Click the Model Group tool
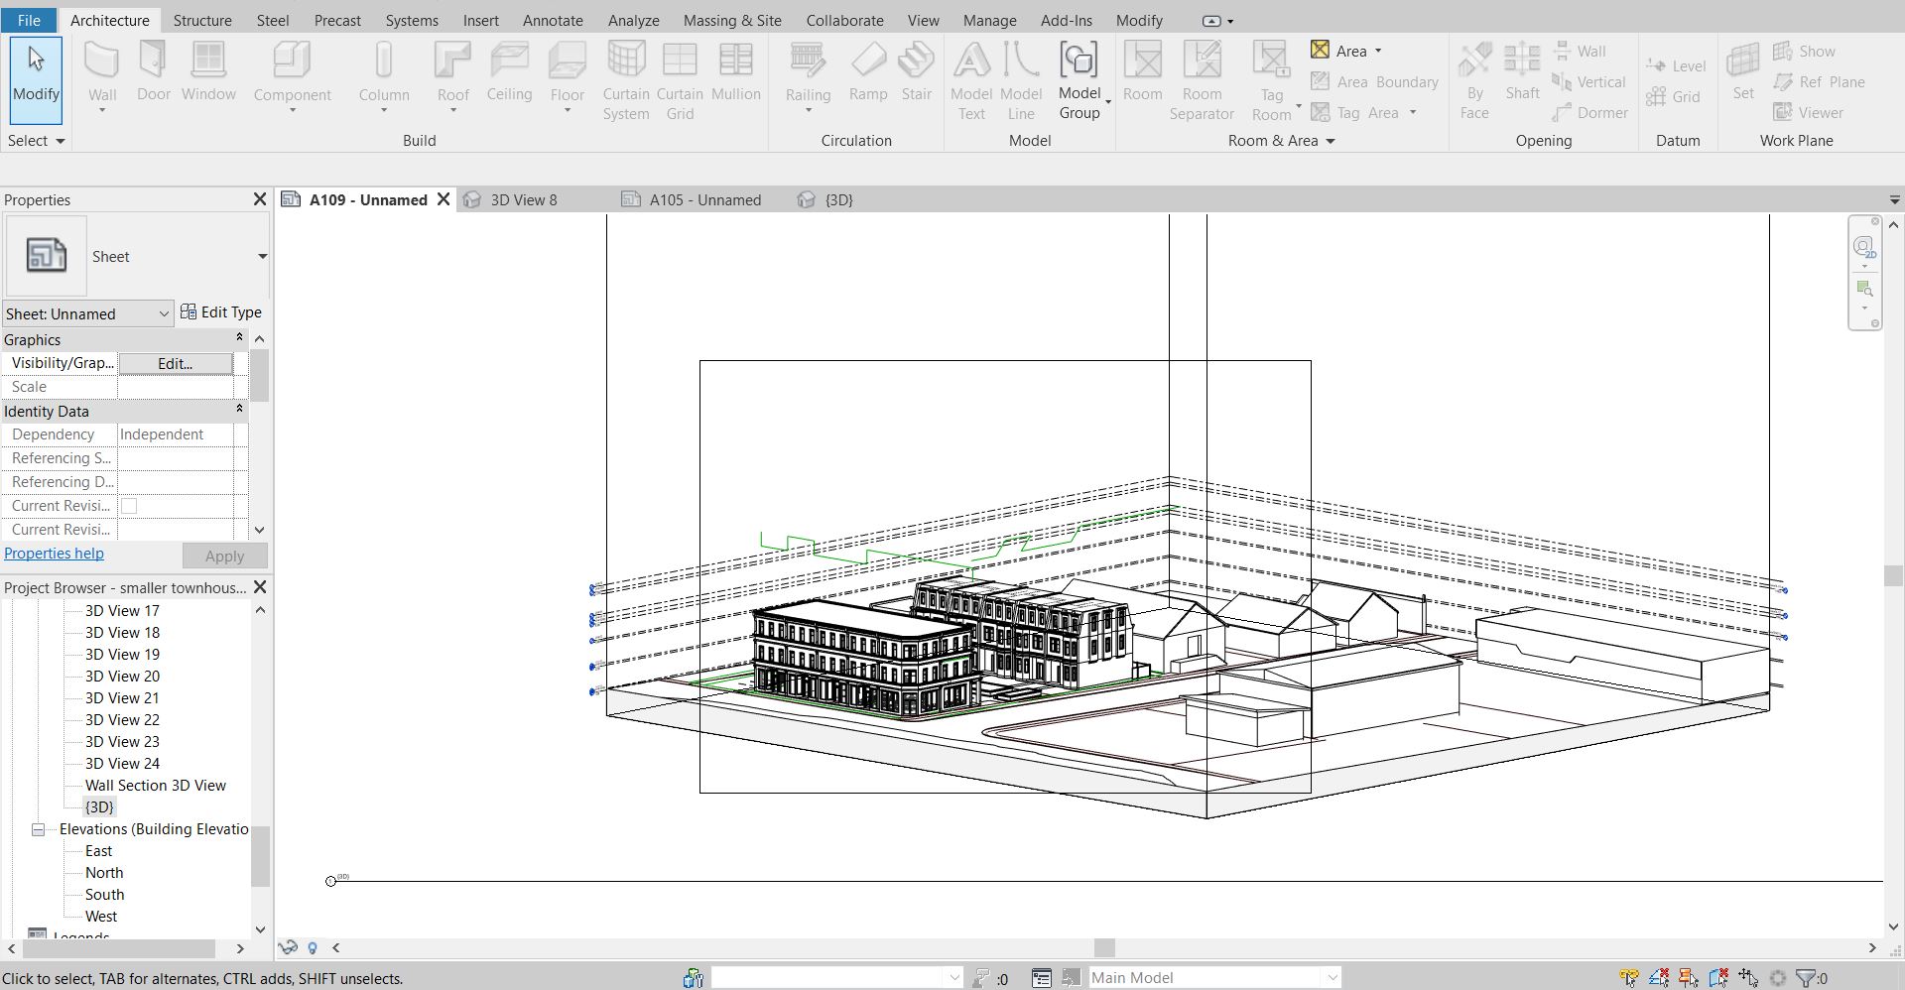1905x990 pixels. (1079, 81)
